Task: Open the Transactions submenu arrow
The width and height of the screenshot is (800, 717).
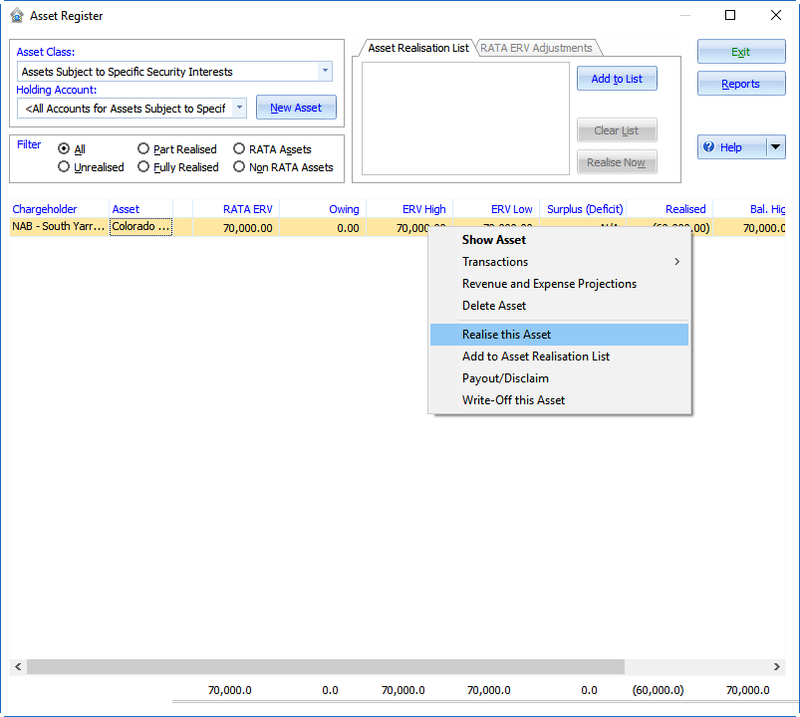Action: (x=676, y=262)
